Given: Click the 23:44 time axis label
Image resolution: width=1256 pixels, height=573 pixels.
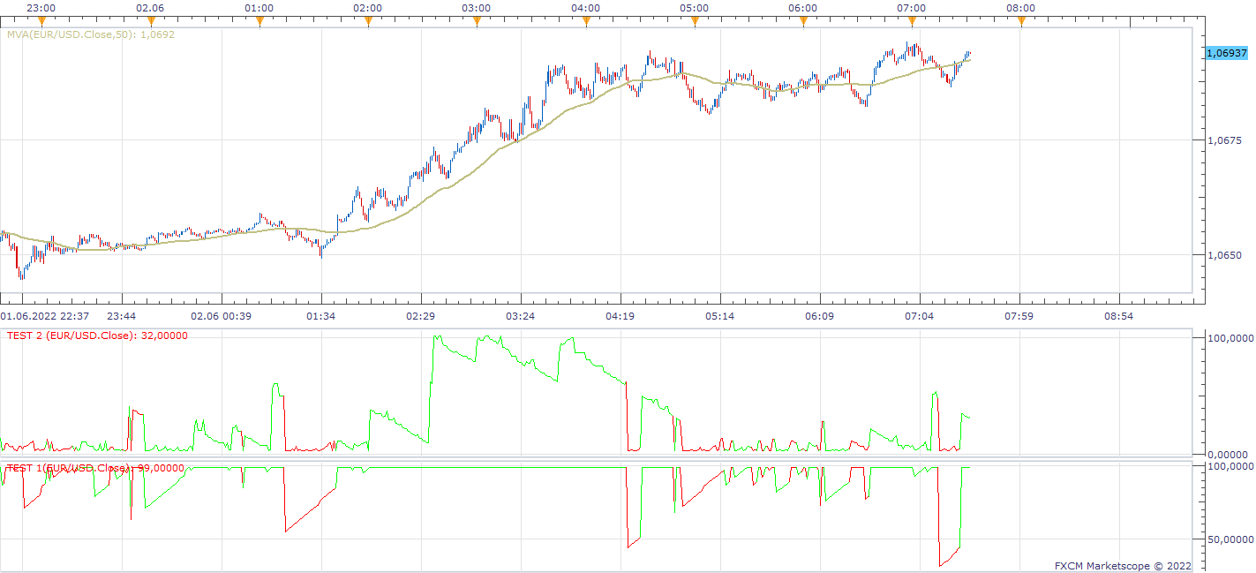Looking at the screenshot, I should (x=122, y=315).
